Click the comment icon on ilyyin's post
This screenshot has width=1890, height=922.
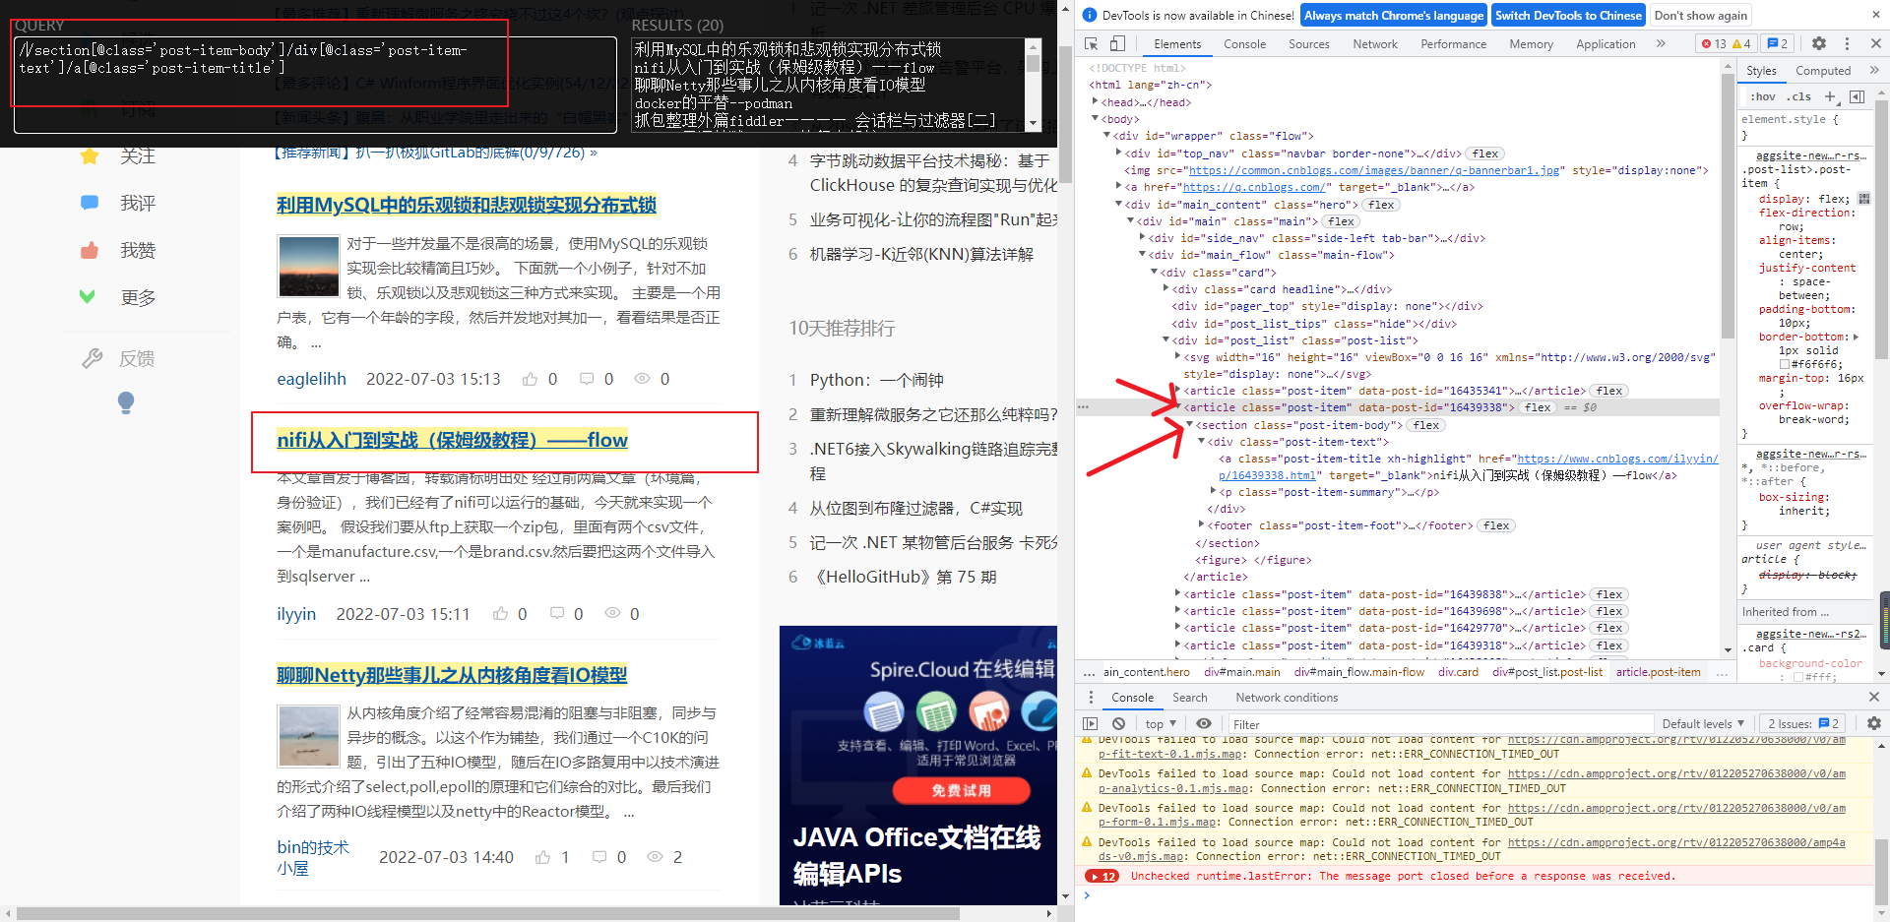click(x=557, y=613)
